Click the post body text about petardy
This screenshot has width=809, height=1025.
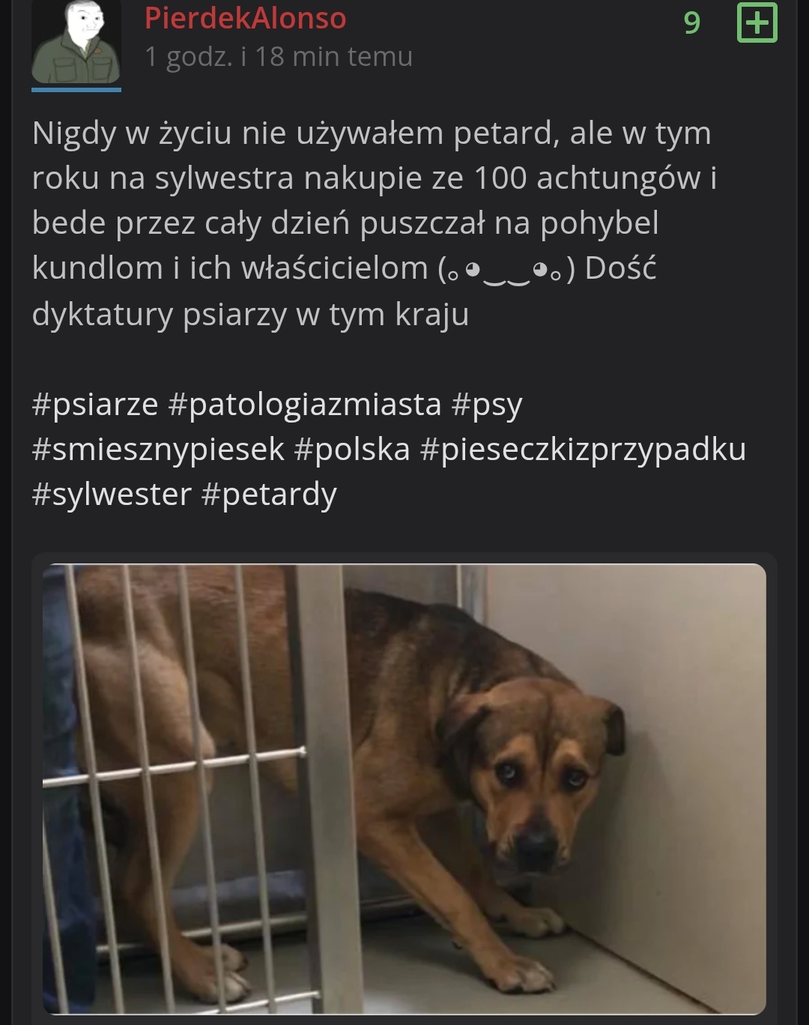tap(375, 223)
